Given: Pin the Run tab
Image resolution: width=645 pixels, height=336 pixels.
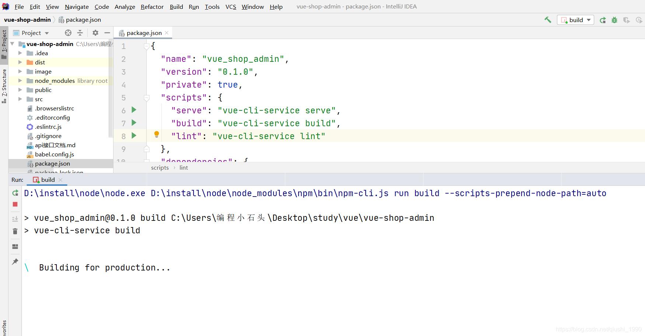Looking at the screenshot, I should pyautogui.click(x=15, y=262).
